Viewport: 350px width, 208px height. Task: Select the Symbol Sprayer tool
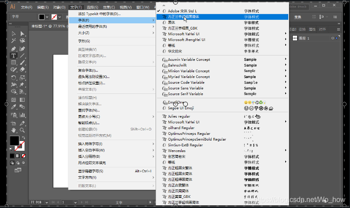pyautogui.click(x=14, y=115)
